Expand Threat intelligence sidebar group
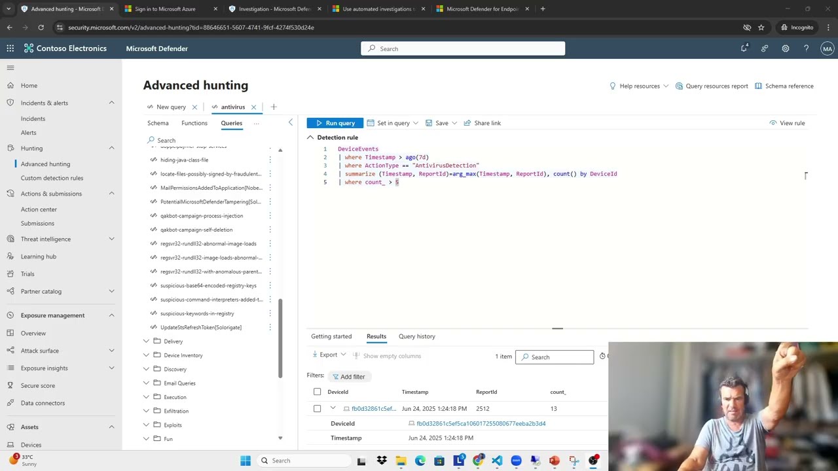Screen dimensions: 838x471 pos(111,239)
